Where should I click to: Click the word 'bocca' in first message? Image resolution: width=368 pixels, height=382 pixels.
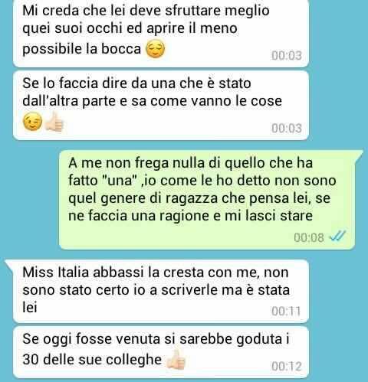121,48
